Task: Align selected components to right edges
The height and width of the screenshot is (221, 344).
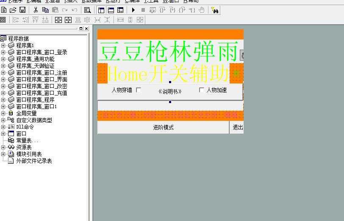Action: pyautogui.click(x=25, y=20)
